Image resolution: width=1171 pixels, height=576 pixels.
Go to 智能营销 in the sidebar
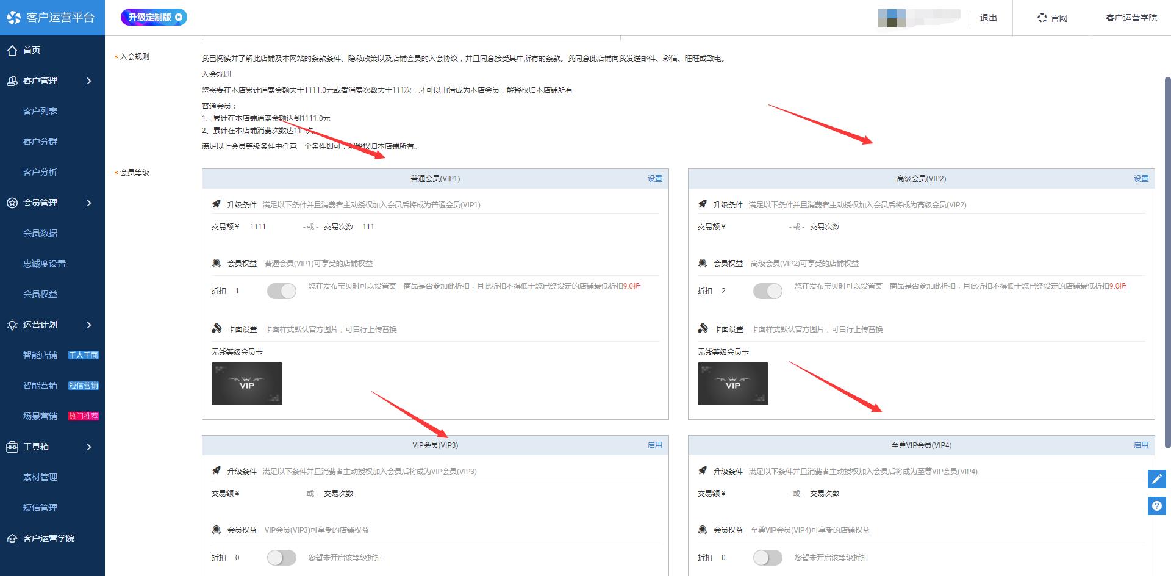(x=40, y=386)
